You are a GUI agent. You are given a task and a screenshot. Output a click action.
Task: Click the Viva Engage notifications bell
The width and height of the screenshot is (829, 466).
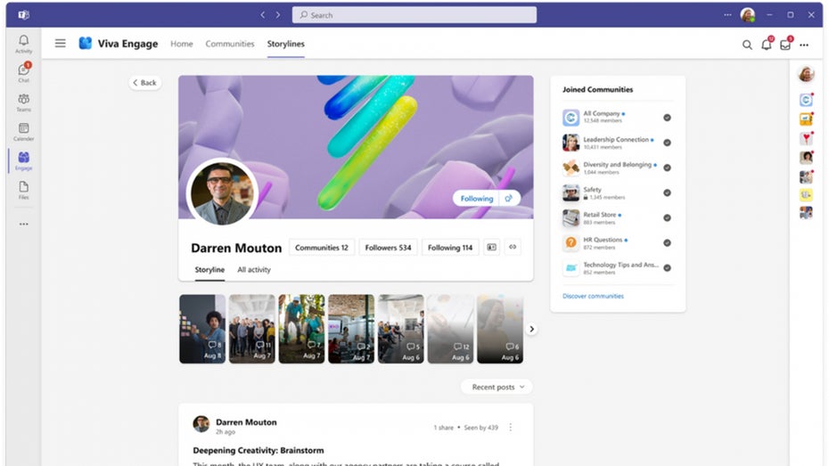pyautogui.click(x=766, y=45)
